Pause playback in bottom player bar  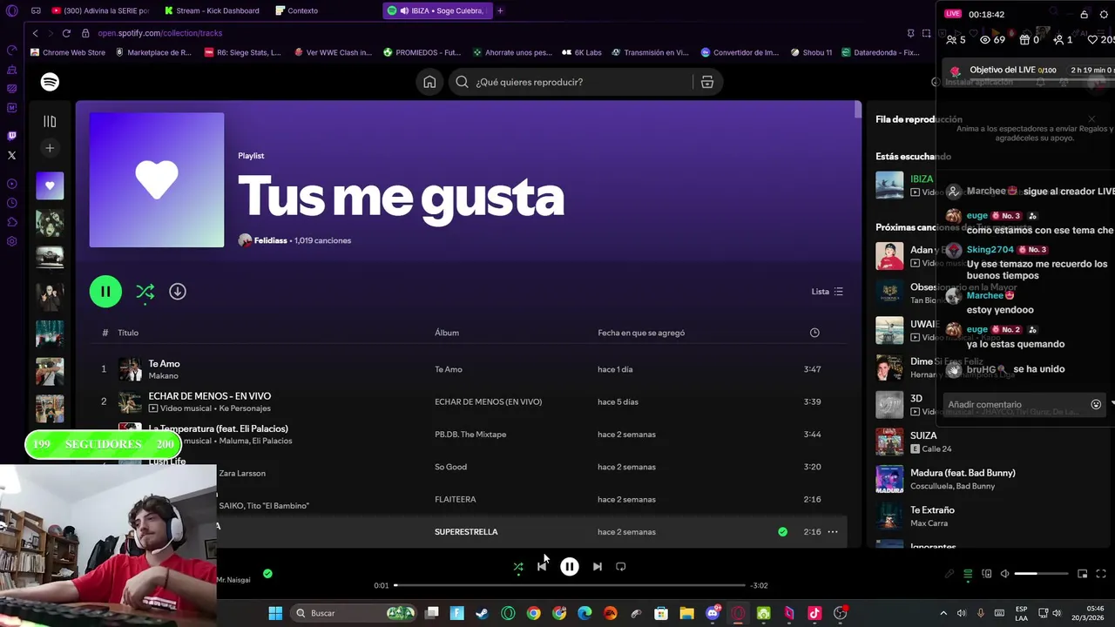(569, 567)
